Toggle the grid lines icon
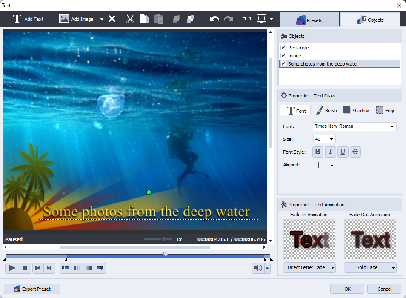The height and width of the screenshot is (298, 406). (x=246, y=19)
